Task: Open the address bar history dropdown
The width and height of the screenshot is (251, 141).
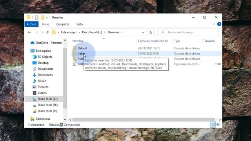Action: [x=143, y=33]
